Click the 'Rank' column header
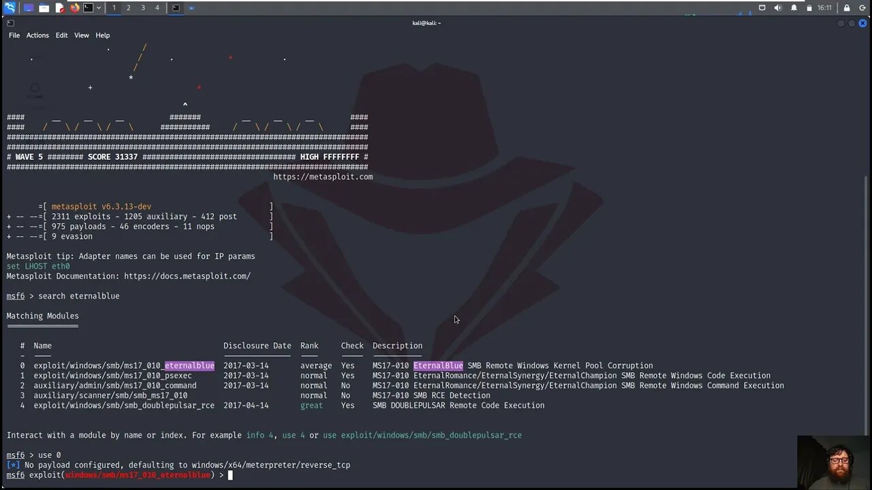This screenshot has height=490, width=872. coord(309,346)
